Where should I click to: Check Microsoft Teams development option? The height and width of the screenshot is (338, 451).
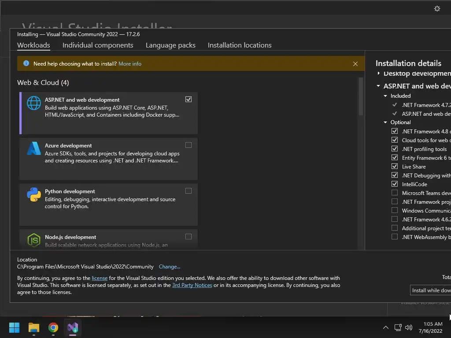coord(395,193)
